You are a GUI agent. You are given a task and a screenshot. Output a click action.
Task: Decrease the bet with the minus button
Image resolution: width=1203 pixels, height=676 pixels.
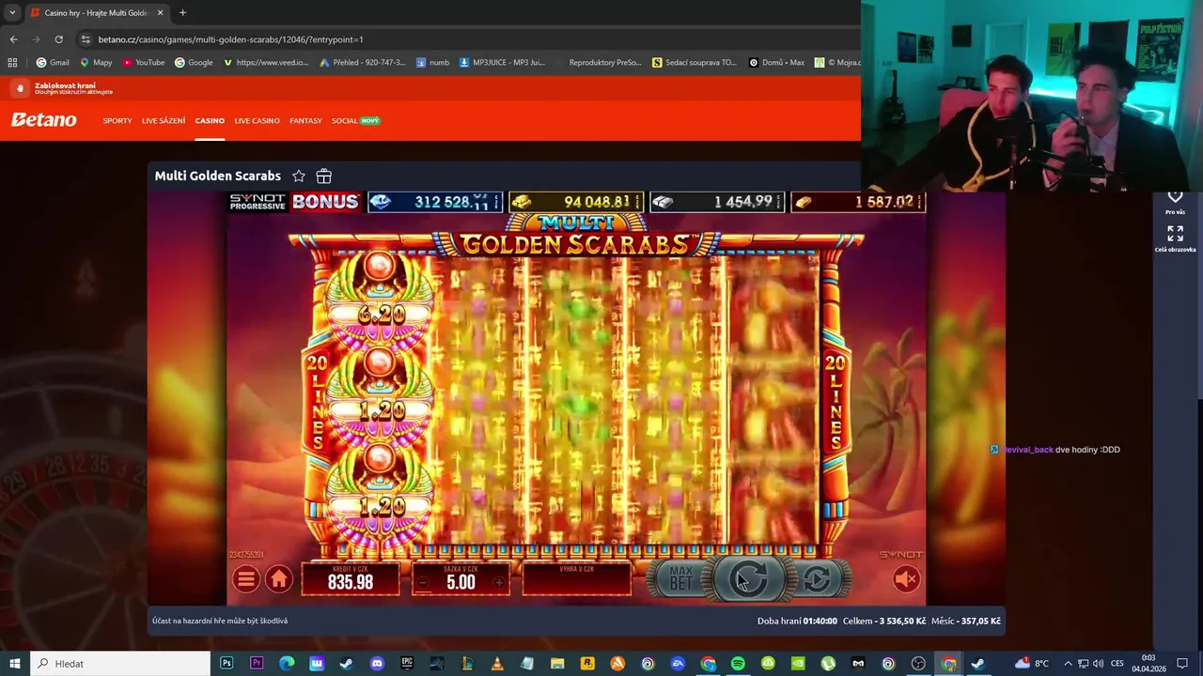pyautogui.click(x=423, y=582)
